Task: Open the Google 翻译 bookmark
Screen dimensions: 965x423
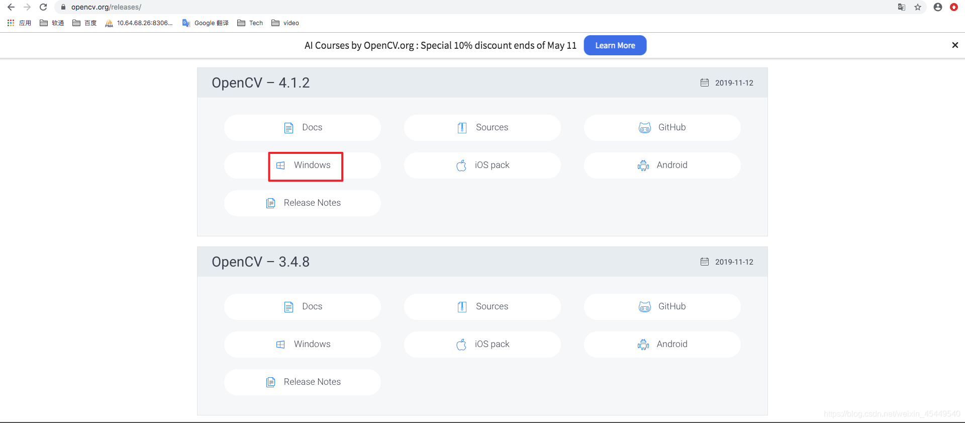Action: [x=206, y=23]
